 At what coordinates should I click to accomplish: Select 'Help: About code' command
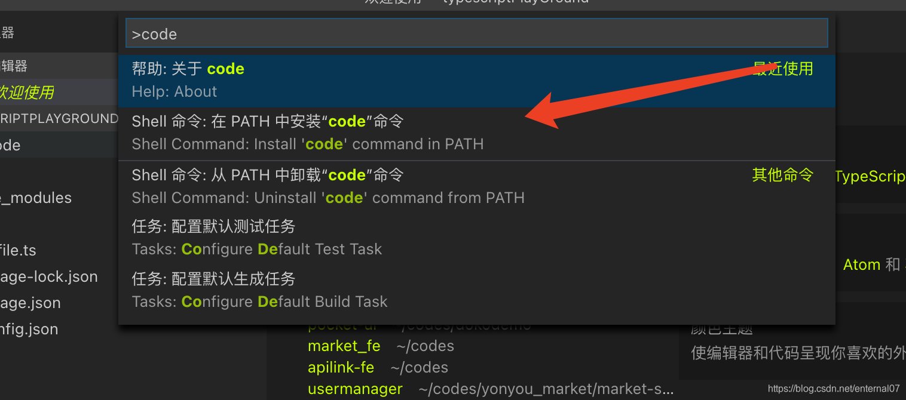476,81
